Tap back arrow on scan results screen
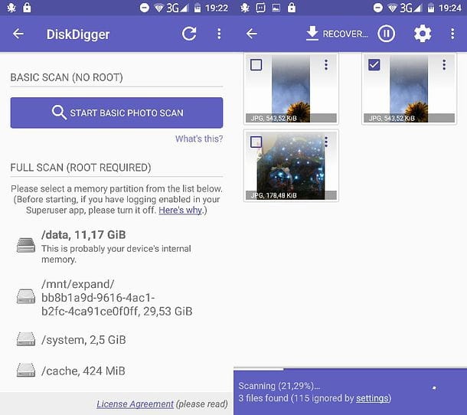Viewport: 467px width, 415px height. pos(252,34)
